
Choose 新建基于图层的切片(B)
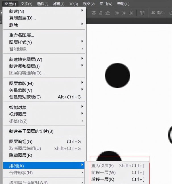pos(44,131)
